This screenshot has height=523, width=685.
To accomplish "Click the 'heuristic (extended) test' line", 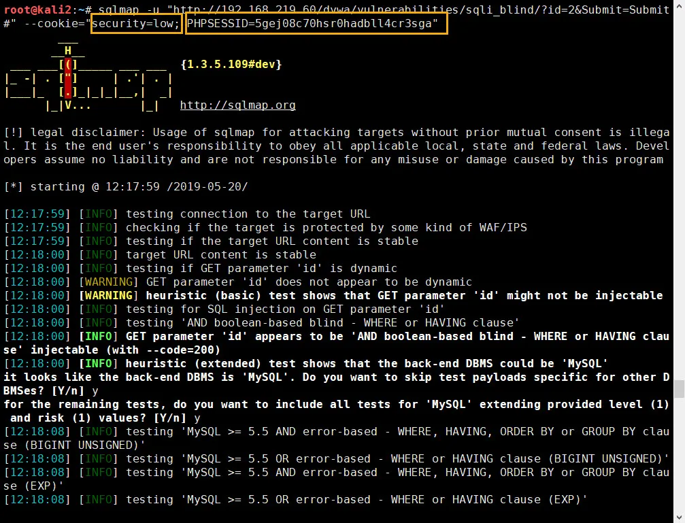I will click(306, 364).
